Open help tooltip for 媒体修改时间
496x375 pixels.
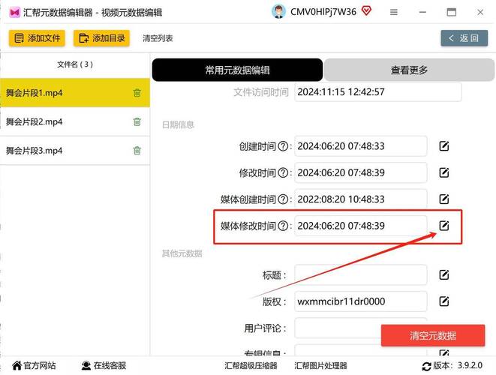pos(283,226)
